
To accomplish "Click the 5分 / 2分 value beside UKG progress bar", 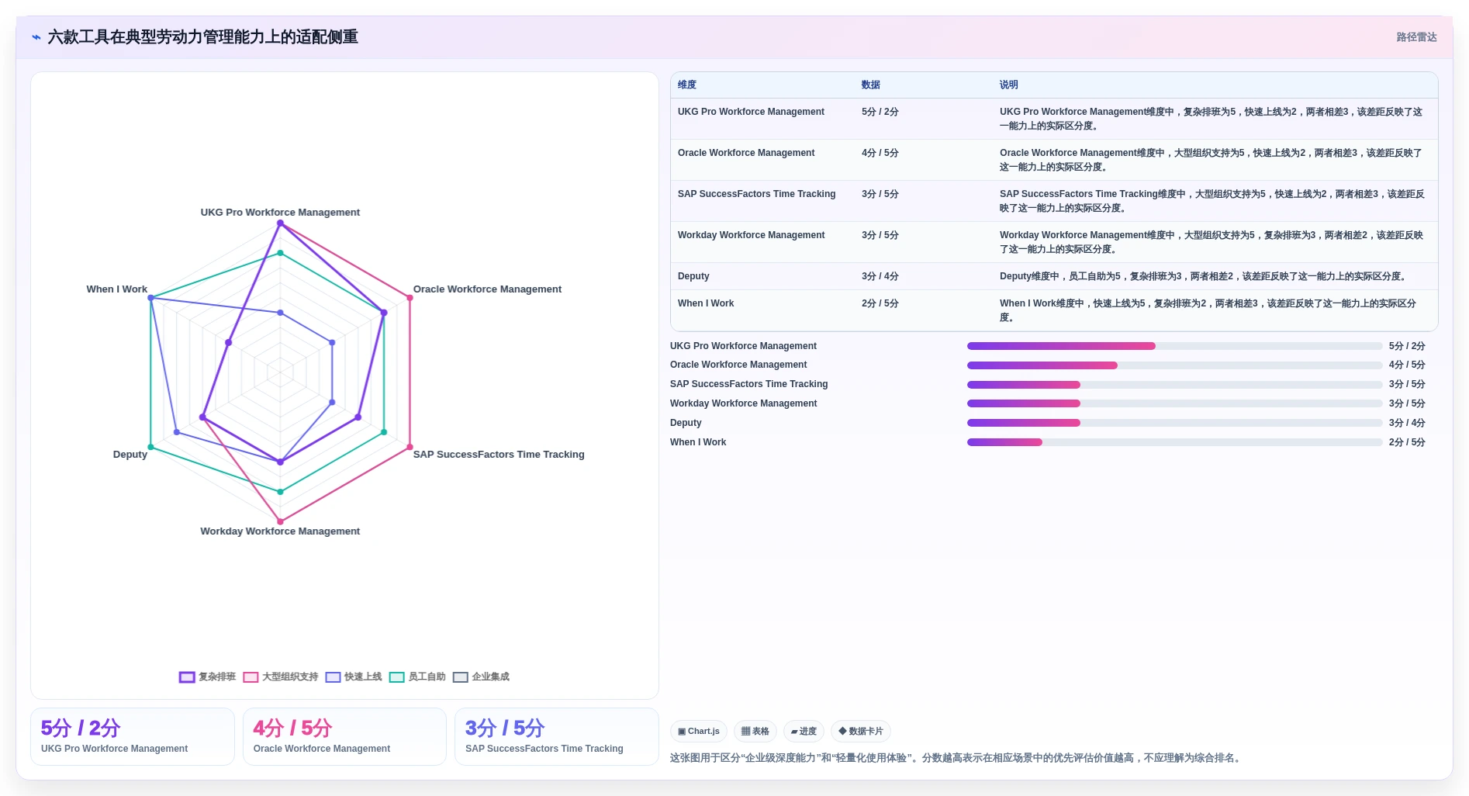I will [1407, 346].
